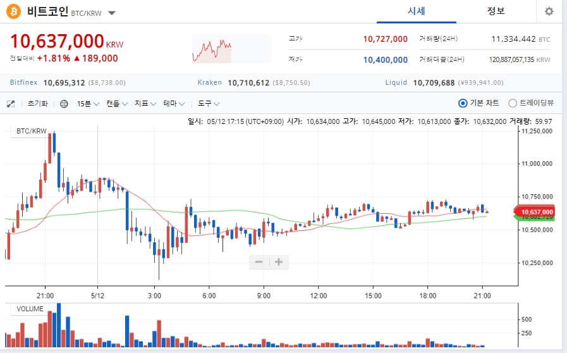Click the +1.81% change value
Image resolution: width=567 pixels, height=353 pixels.
click(x=54, y=58)
